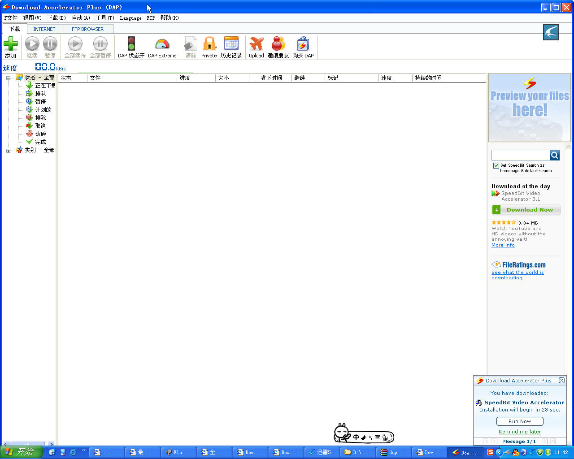574x459 pixels.
Task: Open the F文件 menu
Action: tap(11, 18)
